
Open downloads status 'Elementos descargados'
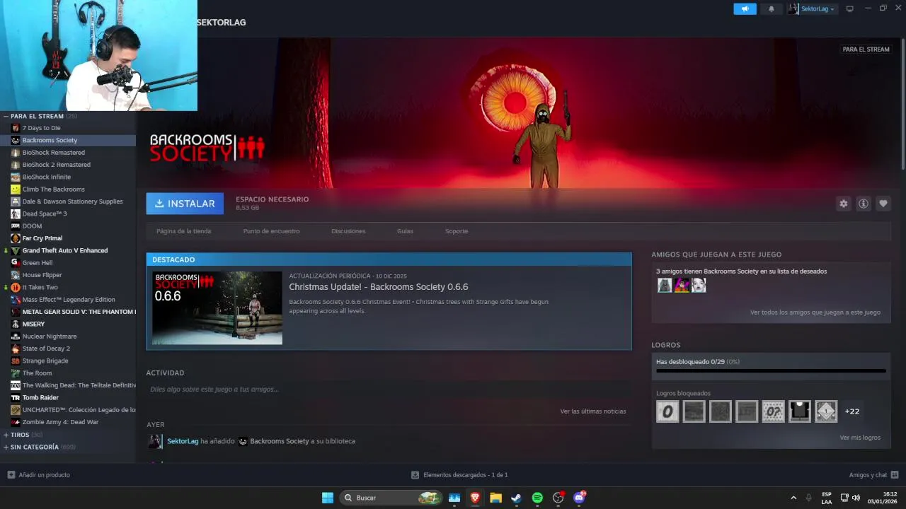459,475
